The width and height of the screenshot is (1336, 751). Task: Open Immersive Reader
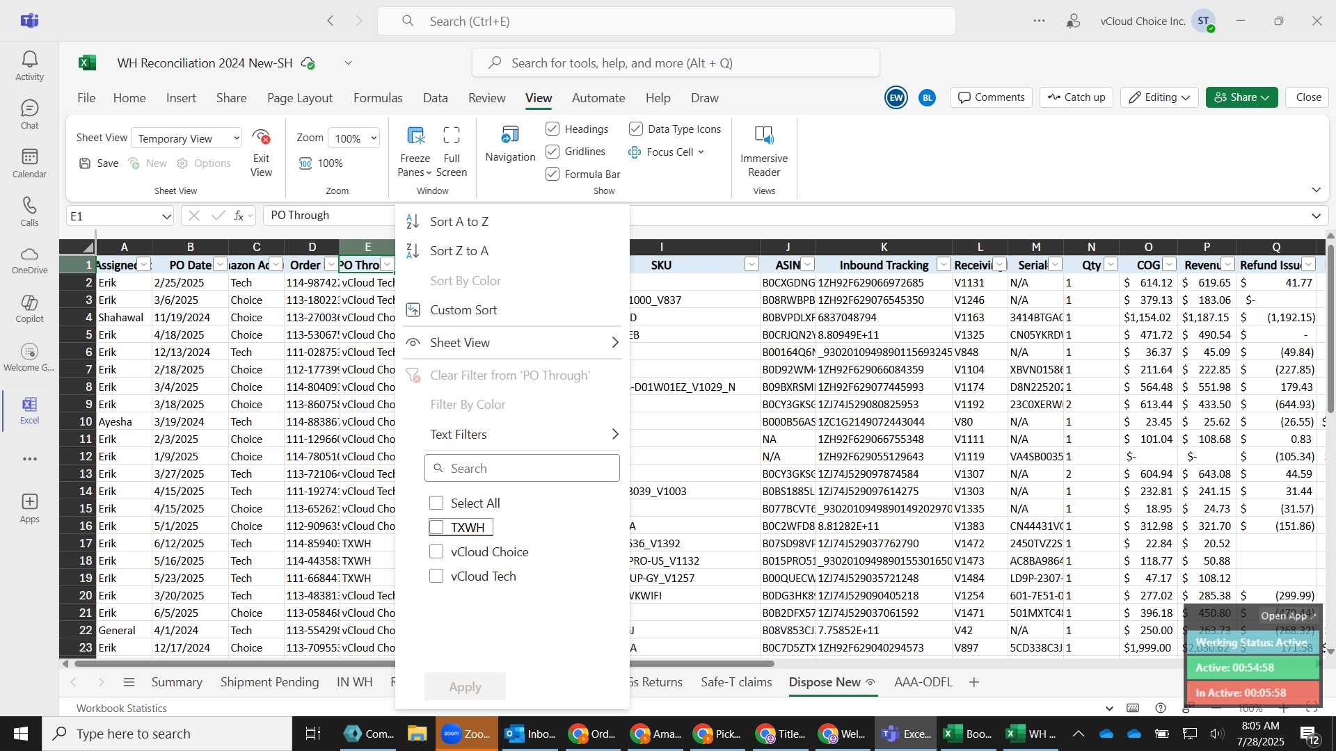coord(764,152)
